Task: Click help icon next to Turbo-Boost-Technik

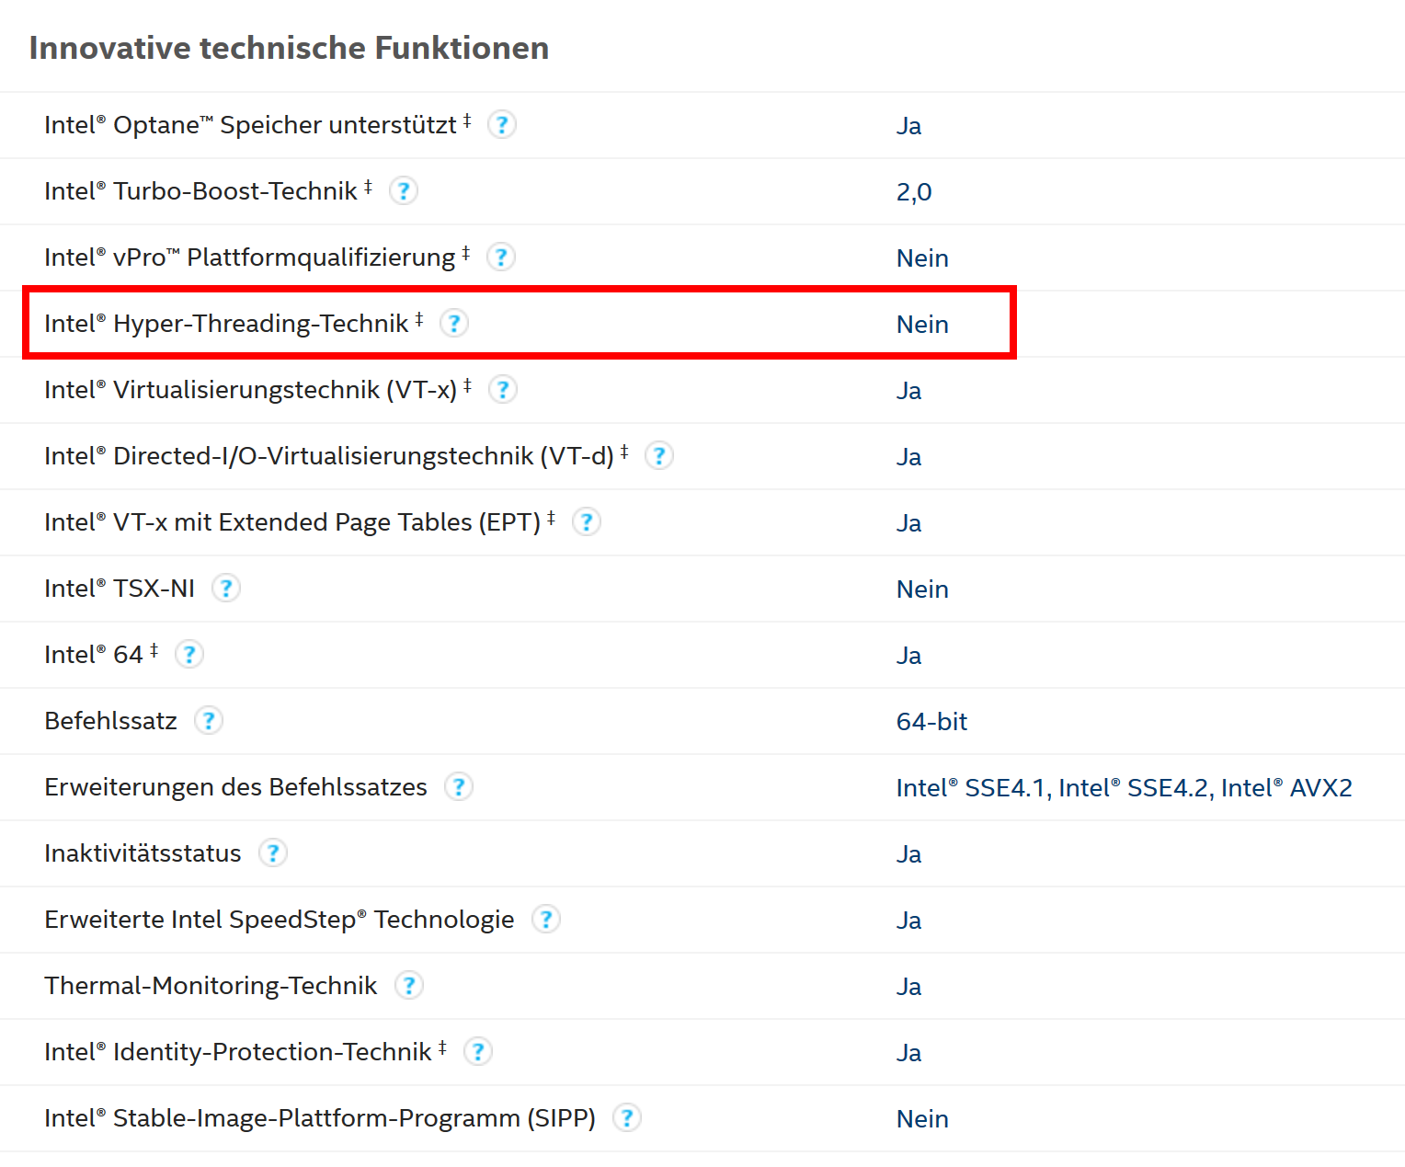Action: [403, 190]
